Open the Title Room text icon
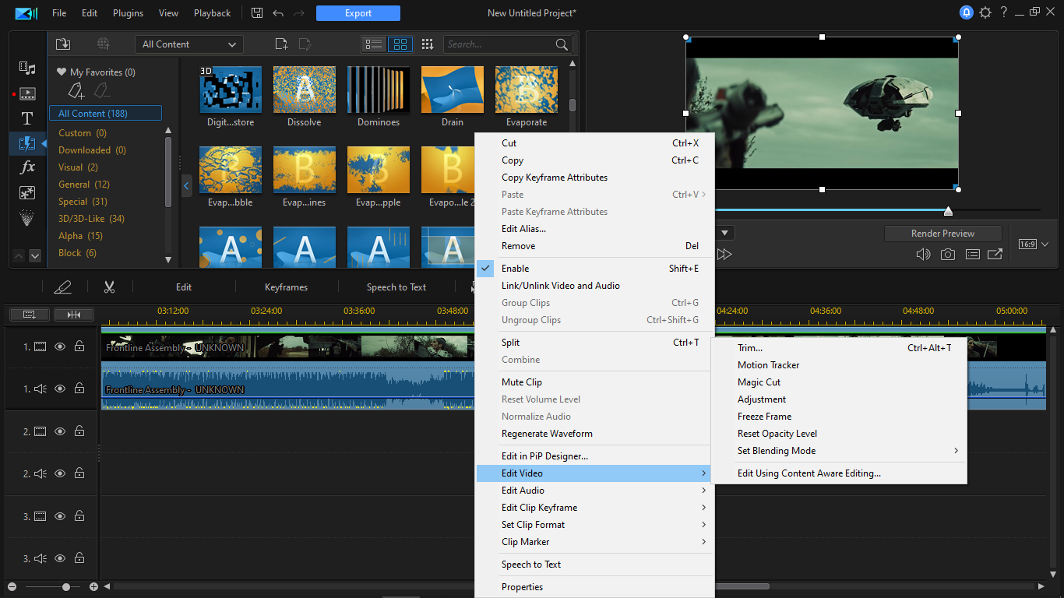The image size is (1064, 598). coord(27,118)
